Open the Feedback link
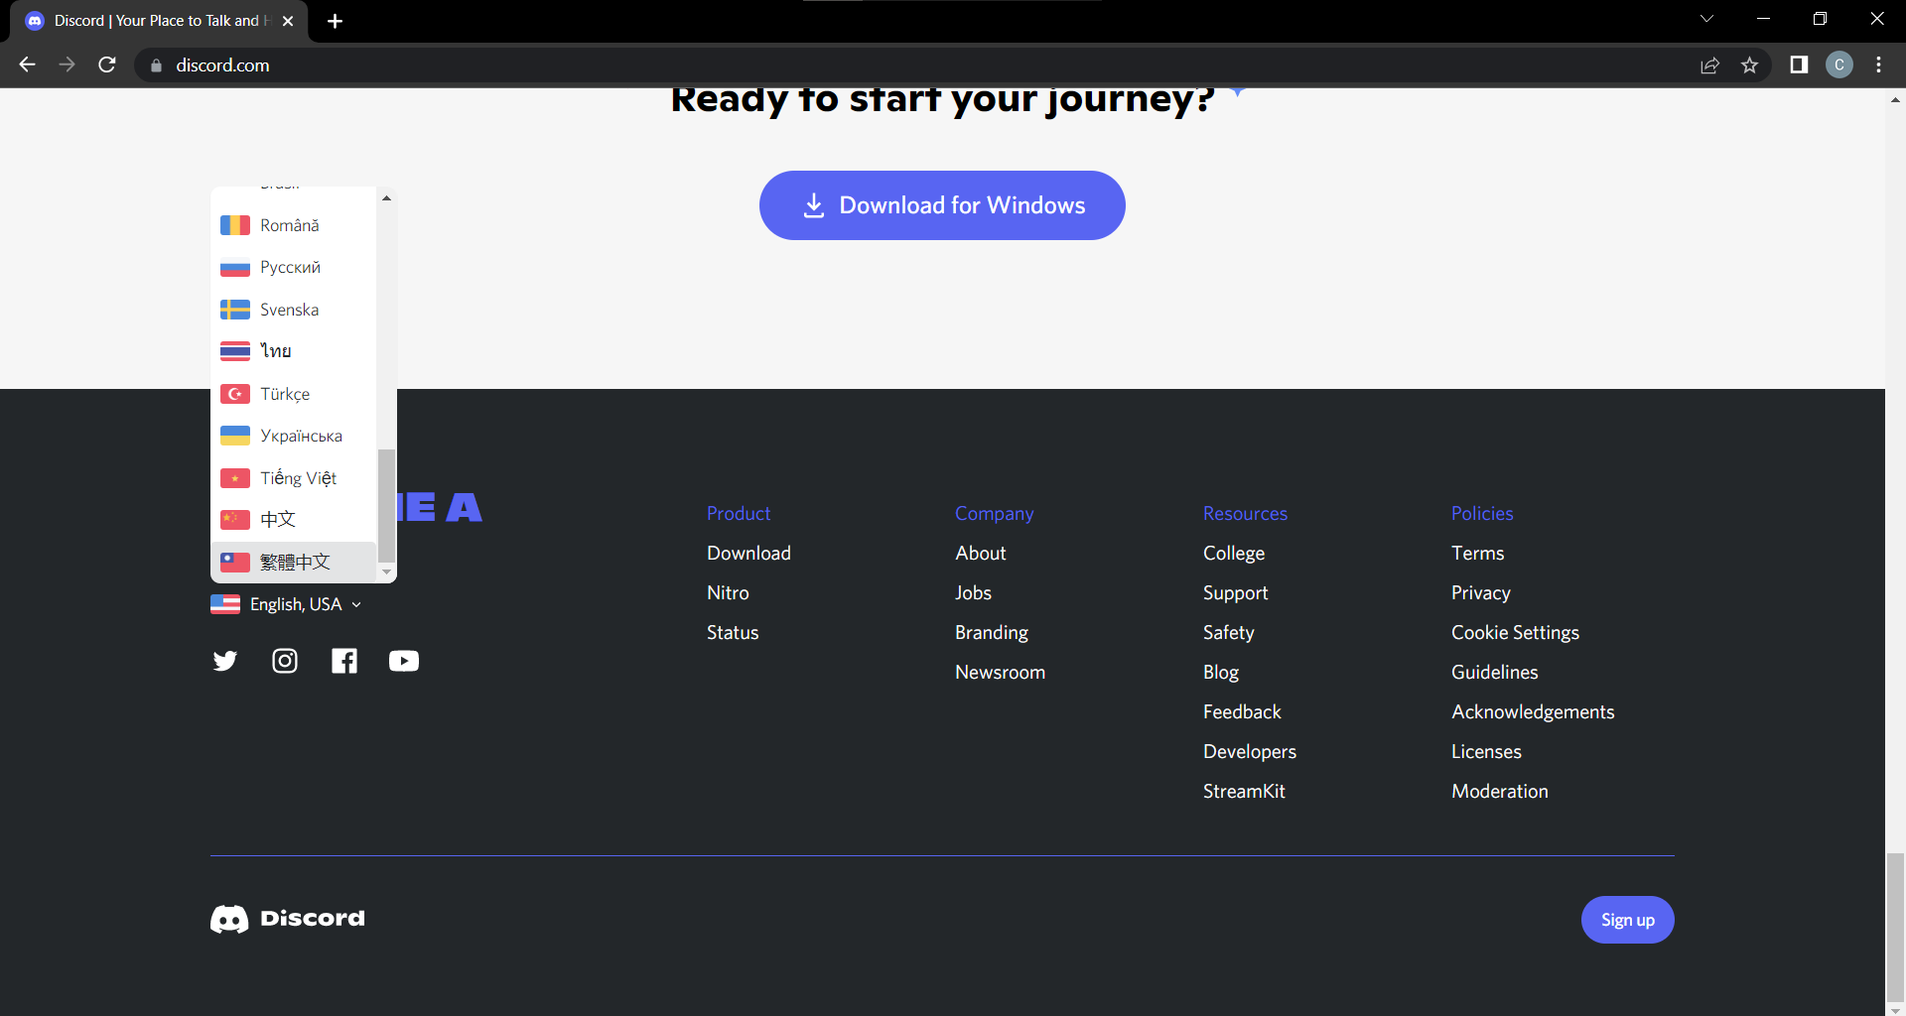The height and width of the screenshot is (1016, 1906). (x=1242, y=711)
